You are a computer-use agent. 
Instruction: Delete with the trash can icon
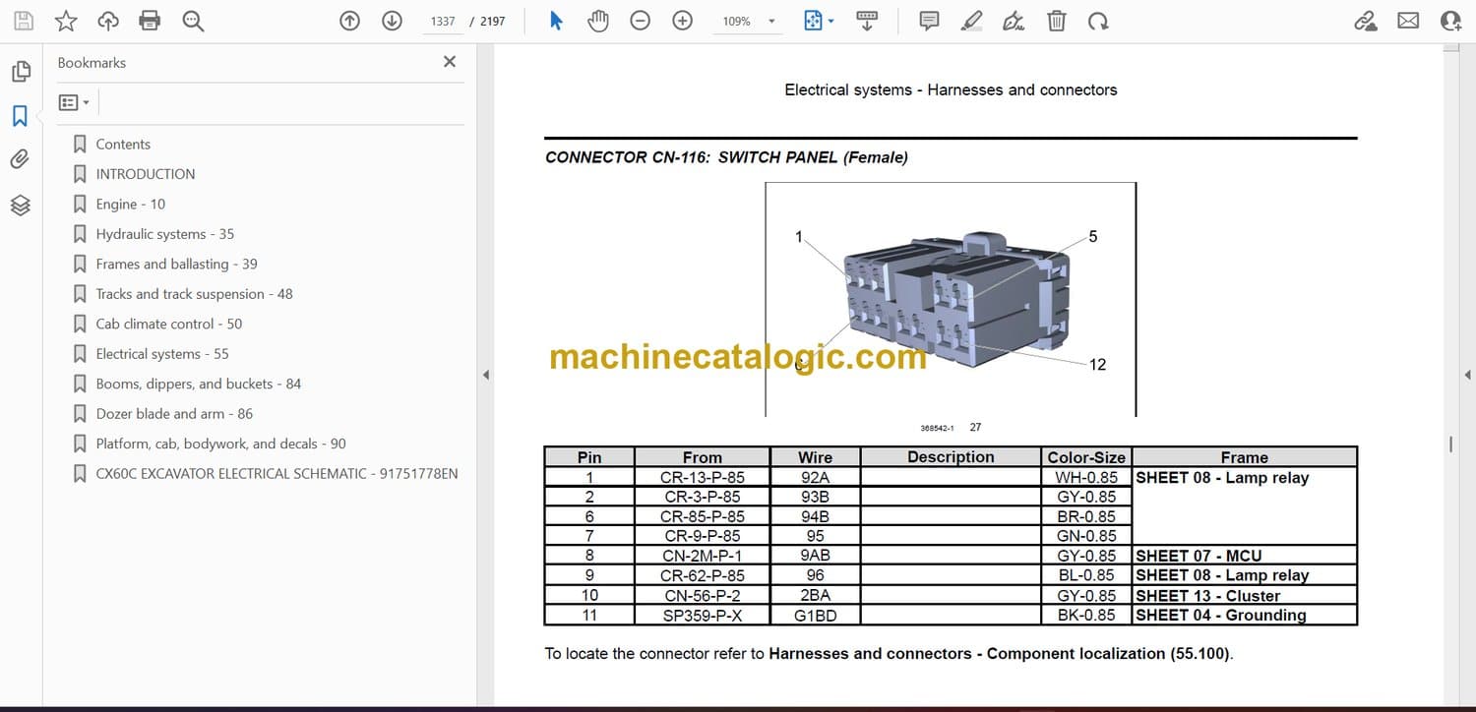point(1056,21)
